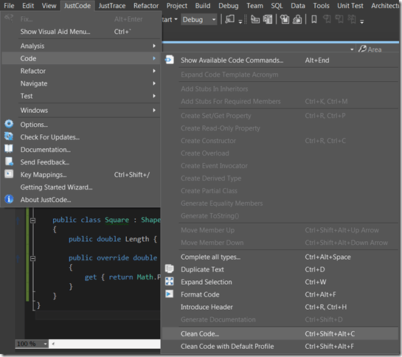Click the Length property name in code

[137, 239]
